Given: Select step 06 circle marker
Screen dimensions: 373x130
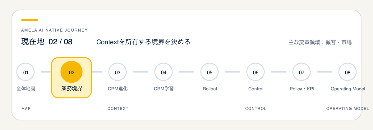Looking at the screenshot, I should tap(256, 72).
